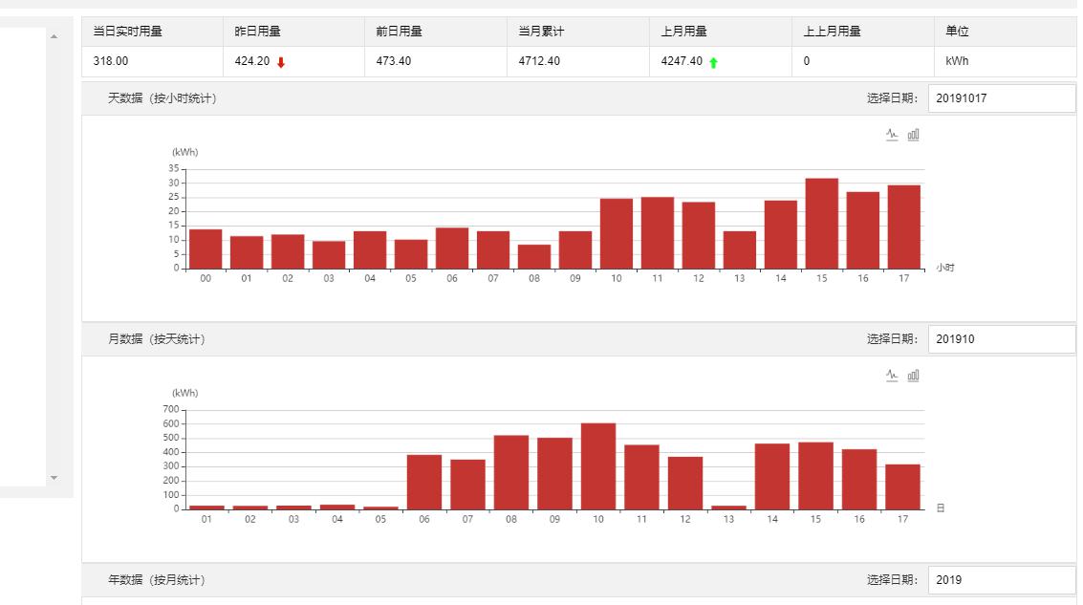Click the green up arrow beside 4247.40
This screenshot has width=1083, height=605.
coord(713,62)
